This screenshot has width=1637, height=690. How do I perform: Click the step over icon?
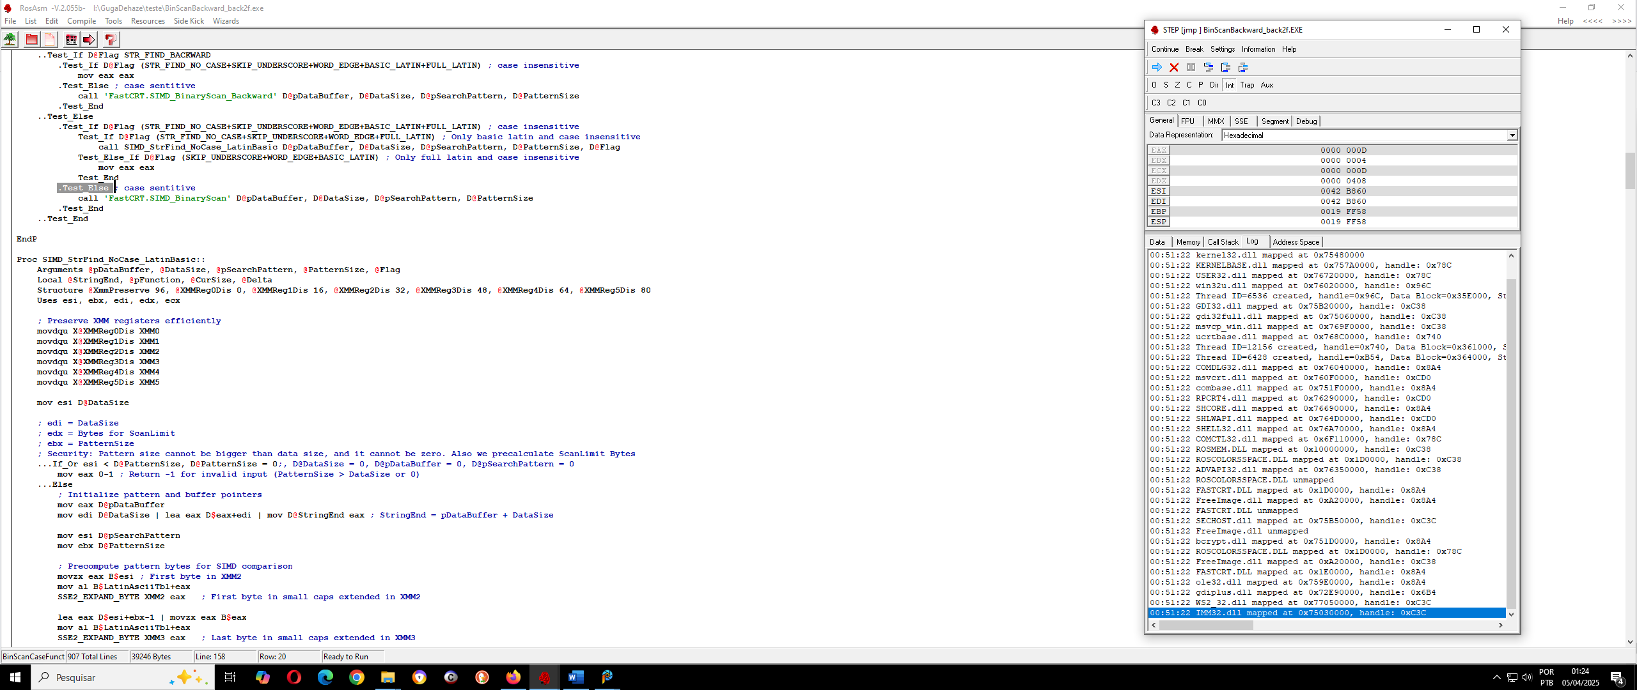point(1225,67)
